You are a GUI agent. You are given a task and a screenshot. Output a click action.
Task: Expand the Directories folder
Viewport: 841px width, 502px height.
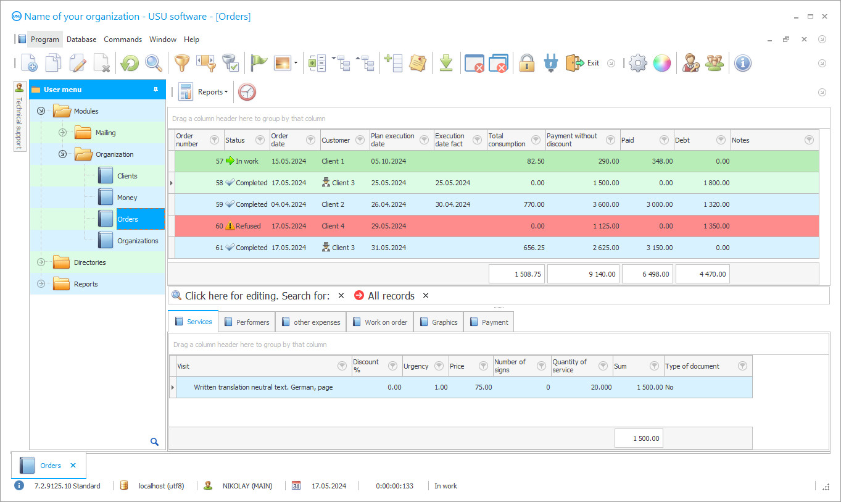(41, 262)
